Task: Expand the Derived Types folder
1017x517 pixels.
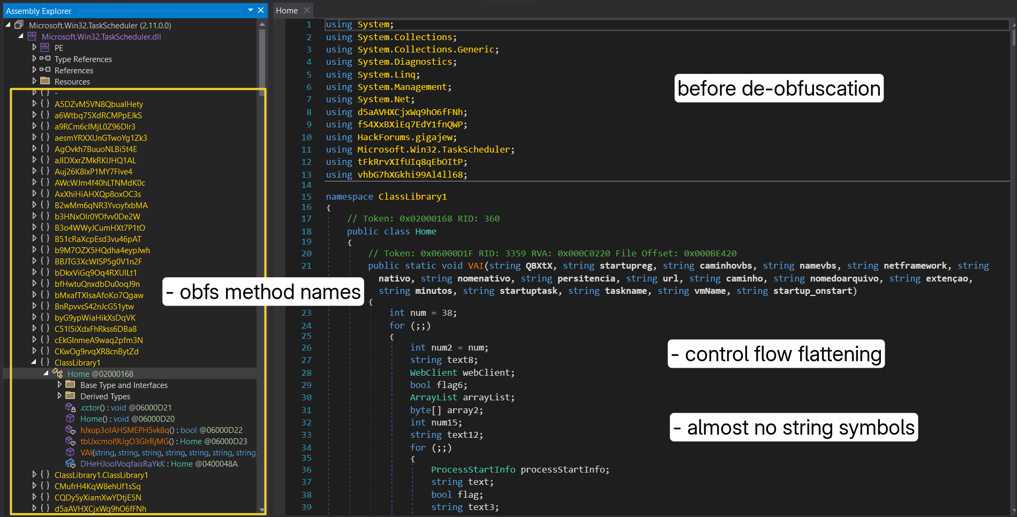Action: pos(59,396)
